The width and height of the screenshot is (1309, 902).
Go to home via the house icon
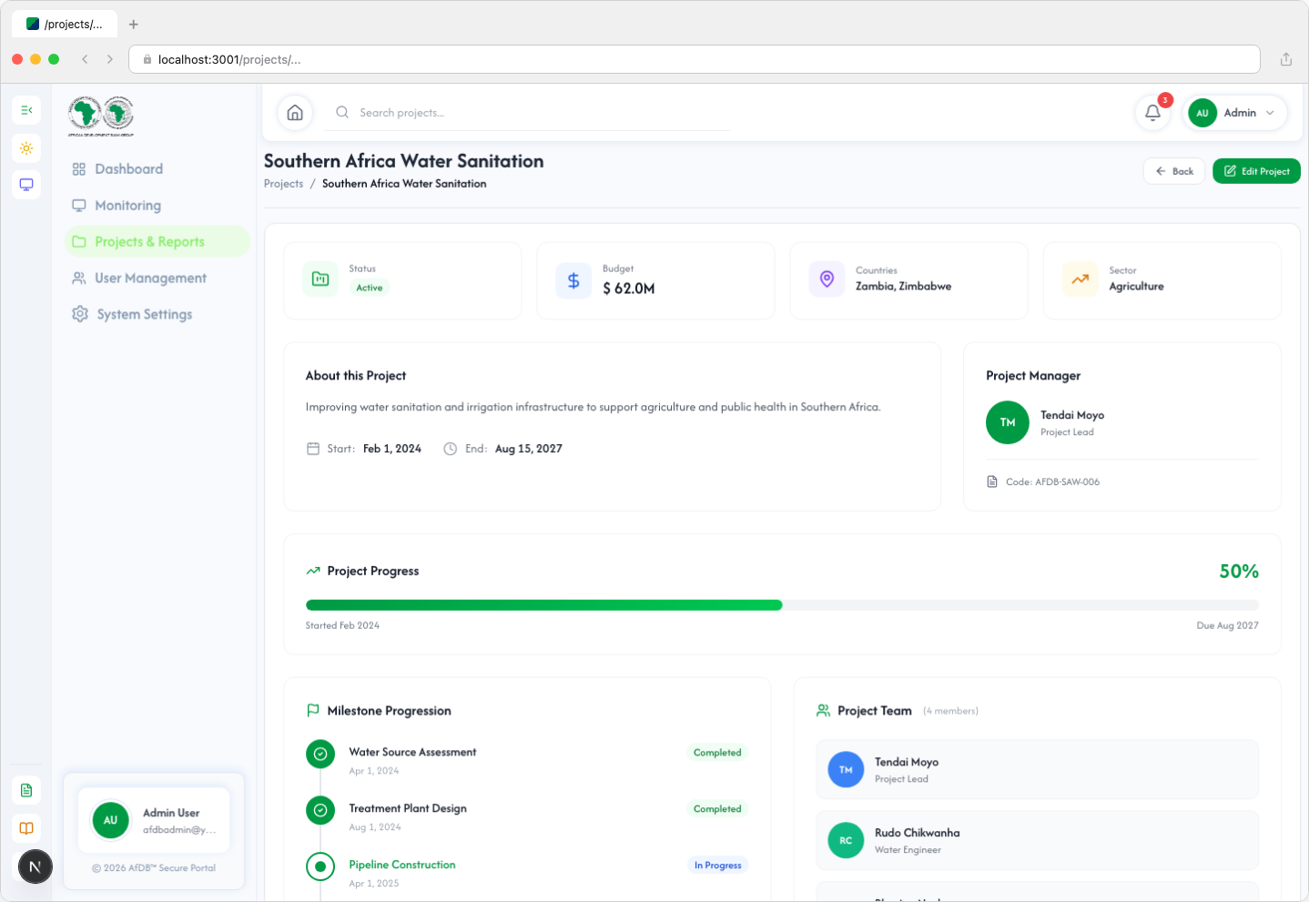coord(295,113)
